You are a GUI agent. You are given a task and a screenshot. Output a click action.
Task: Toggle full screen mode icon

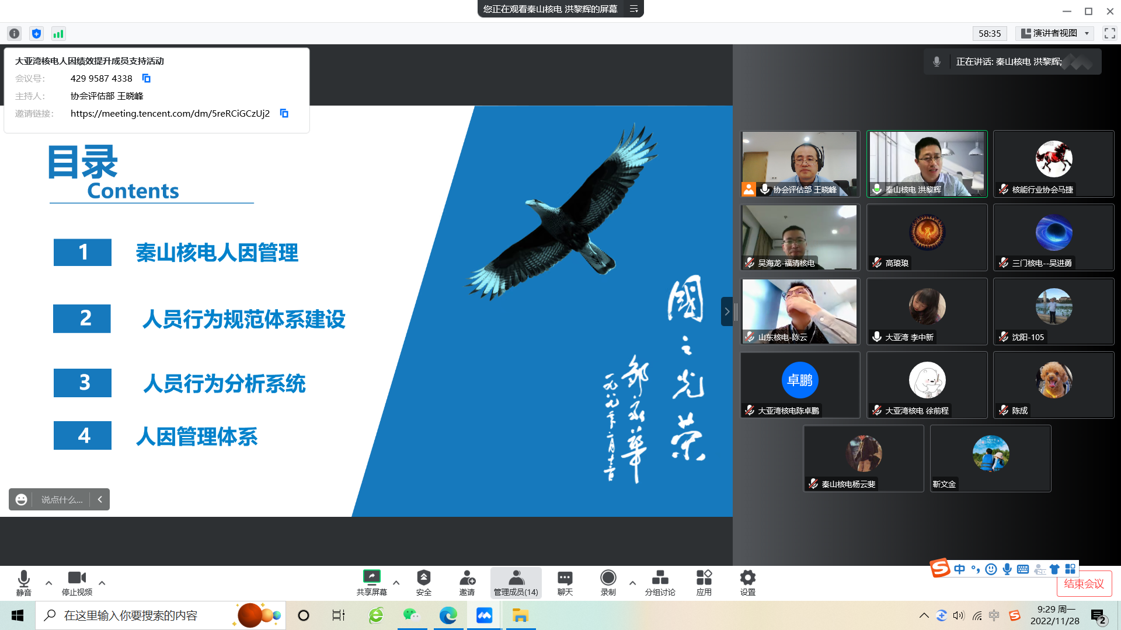1109,33
